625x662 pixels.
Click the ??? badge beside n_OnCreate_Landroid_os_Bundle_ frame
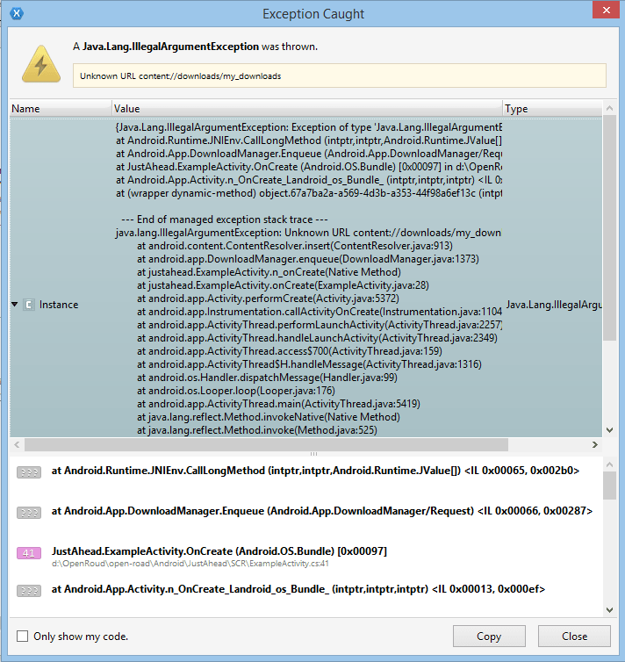29,591
